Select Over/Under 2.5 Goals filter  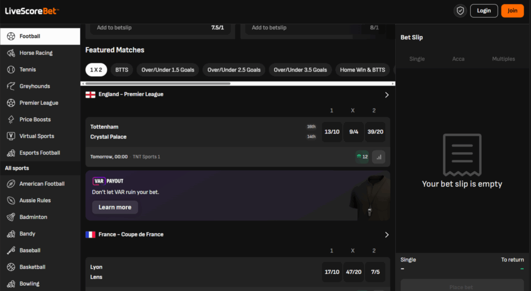[x=234, y=70]
